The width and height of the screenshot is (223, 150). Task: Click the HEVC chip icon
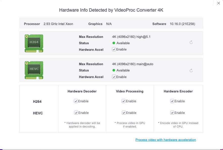34,70
